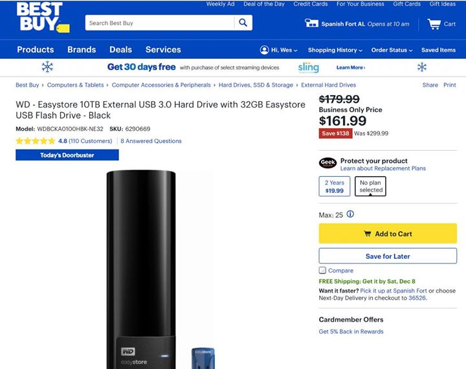
Task: Open the shopping cart icon
Action: click(434, 24)
